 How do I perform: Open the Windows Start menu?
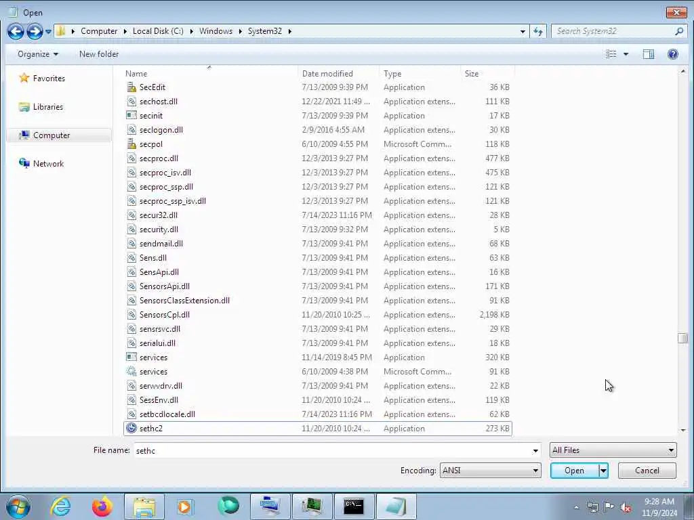pyautogui.click(x=18, y=506)
